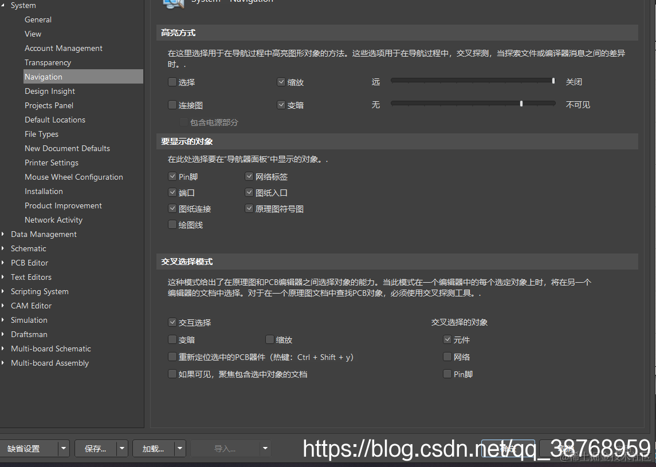This screenshot has width=656, height=467.
Task: Check the 网络 cross-selection checkbox
Action: (447, 357)
